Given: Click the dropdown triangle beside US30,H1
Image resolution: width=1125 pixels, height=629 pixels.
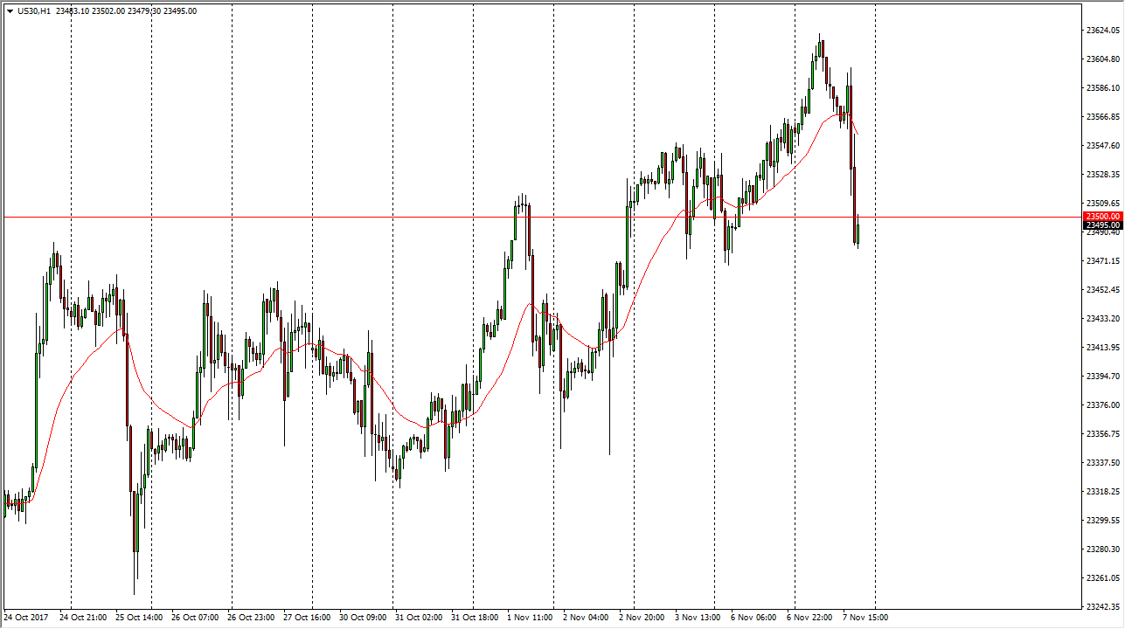Looking at the screenshot, I should click(10, 11).
